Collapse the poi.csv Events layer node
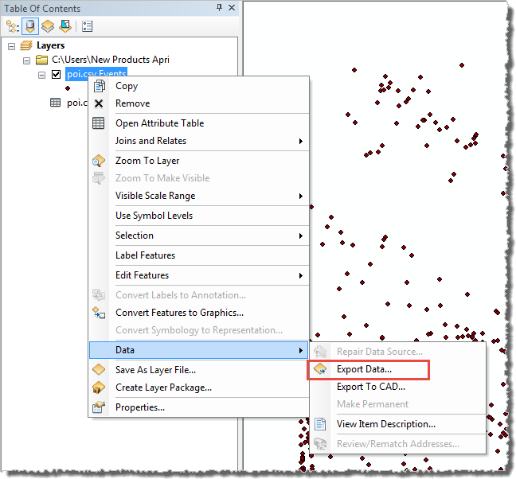 tap(42, 74)
